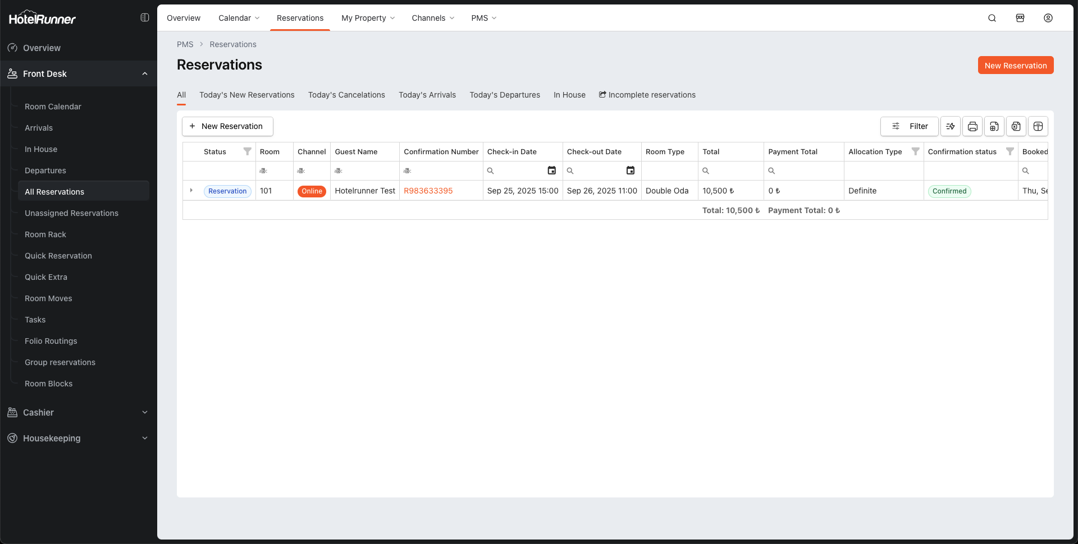Open the Confirmation status column filter funnel
The image size is (1078, 544).
(x=1010, y=151)
